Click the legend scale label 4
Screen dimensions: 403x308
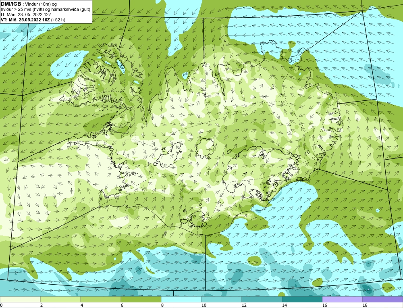pos(82,305)
